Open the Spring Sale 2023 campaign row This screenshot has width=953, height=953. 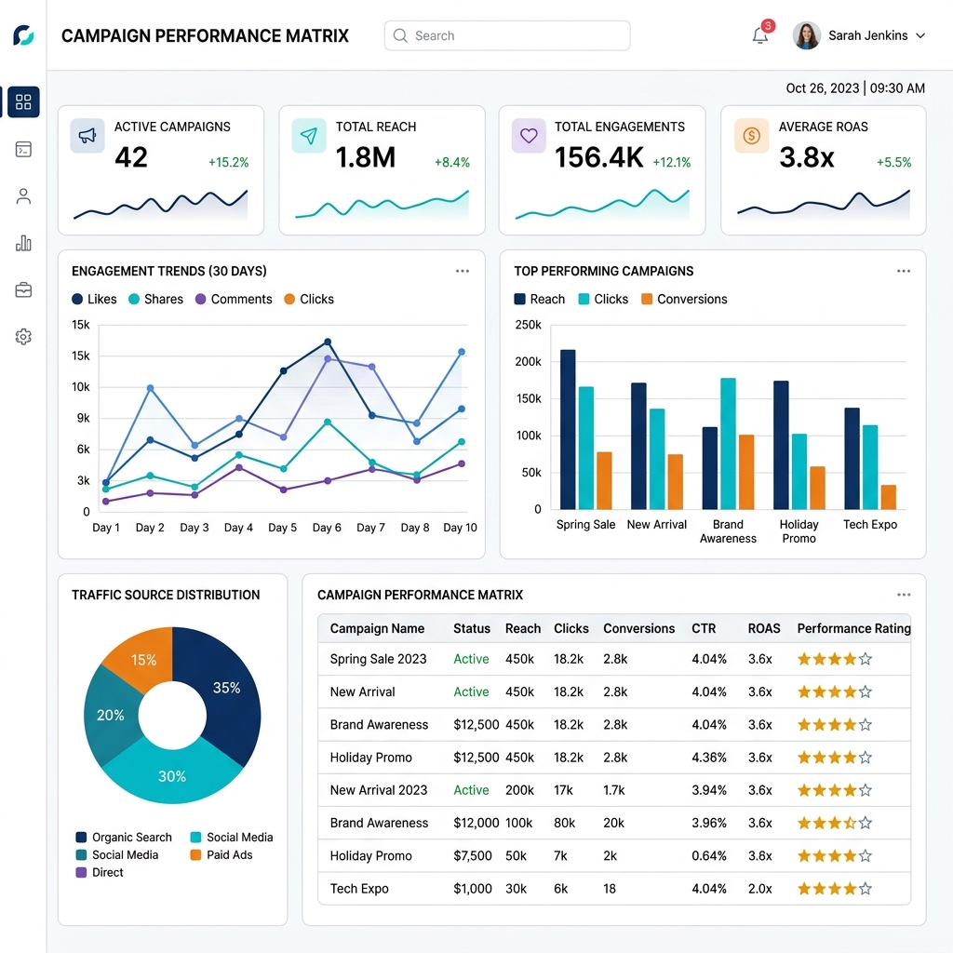614,659
